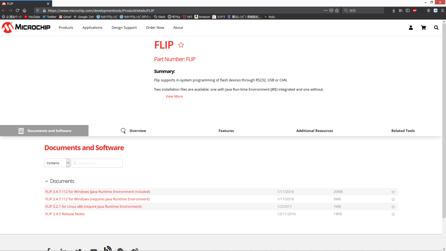Open the library icon
446x251 pixels.
[401, 10]
